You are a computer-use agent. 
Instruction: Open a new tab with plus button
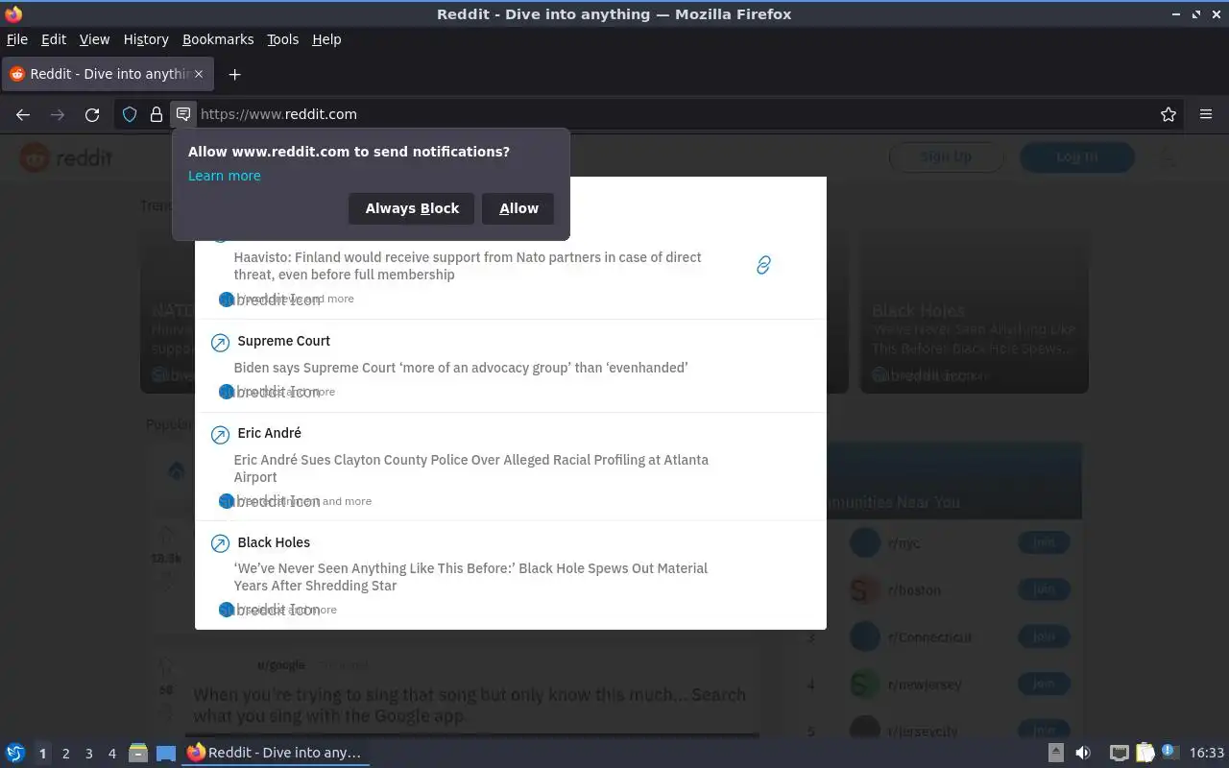[x=234, y=74]
